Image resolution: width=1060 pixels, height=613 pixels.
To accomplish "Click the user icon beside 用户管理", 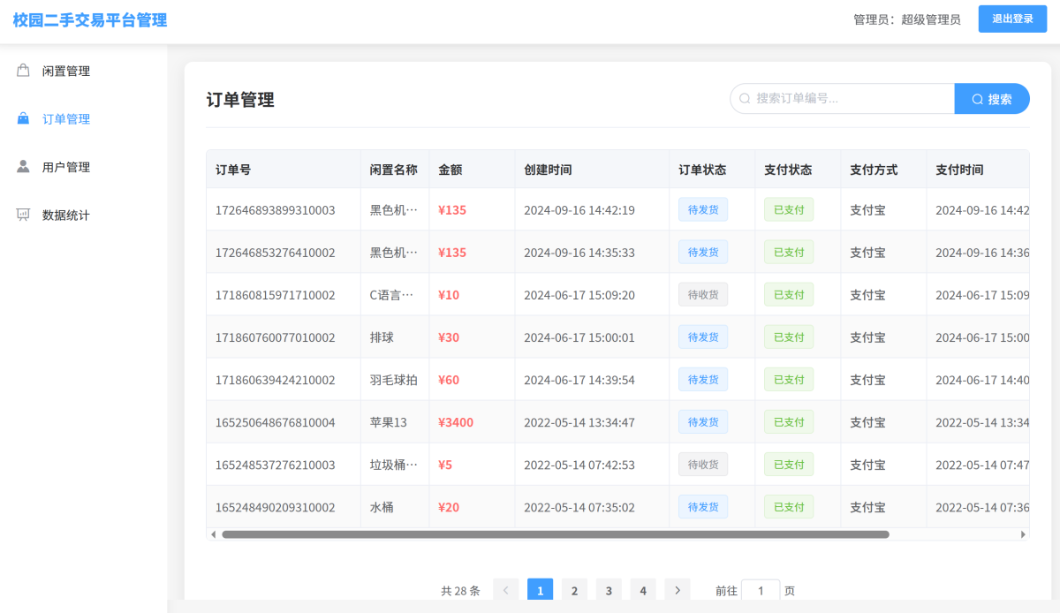I will pyautogui.click(x=24, y=167).
